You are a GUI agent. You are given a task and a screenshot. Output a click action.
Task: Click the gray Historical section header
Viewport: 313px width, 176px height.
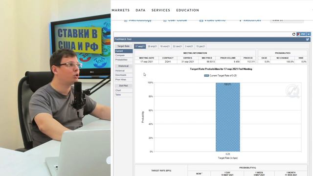point(124,66)
